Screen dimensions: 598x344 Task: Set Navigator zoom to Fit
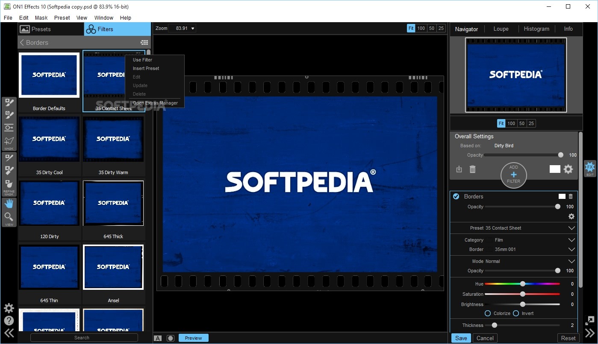pos(501,123)
